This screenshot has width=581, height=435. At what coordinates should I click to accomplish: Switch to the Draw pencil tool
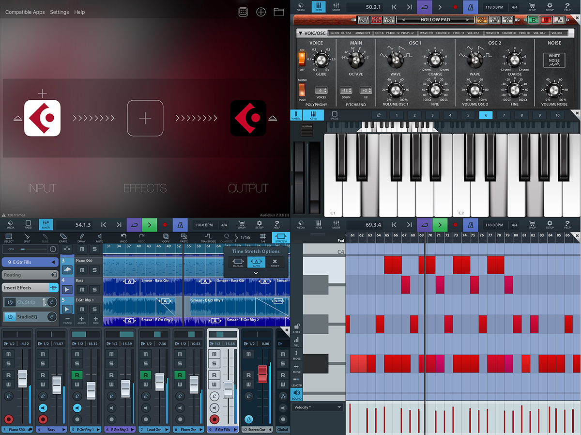(81, 237)
